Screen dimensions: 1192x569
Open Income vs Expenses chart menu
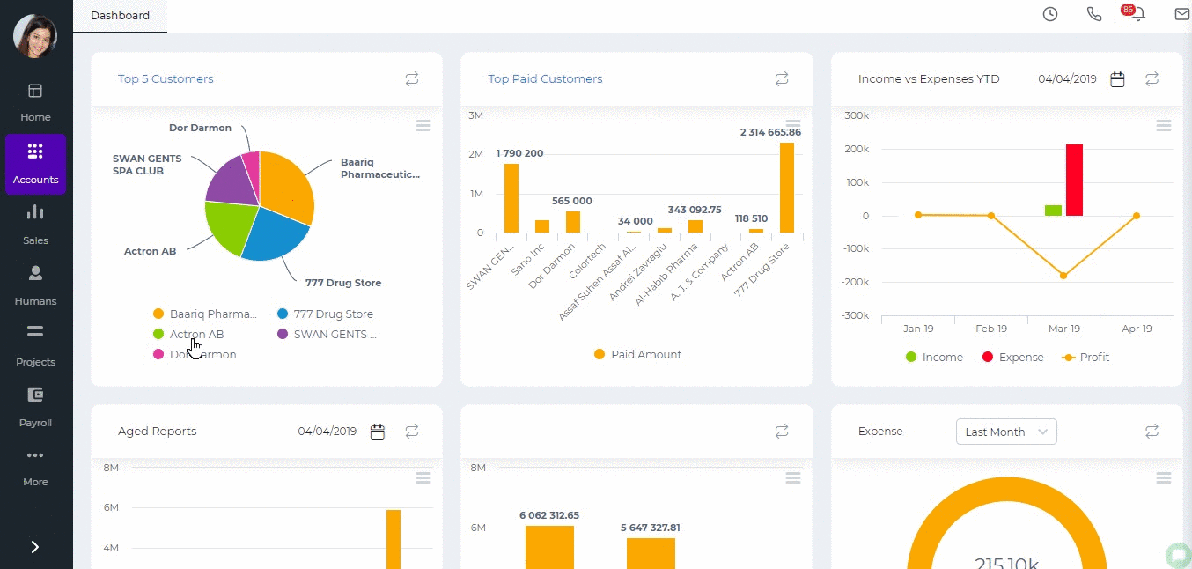tap(1164, 126)
